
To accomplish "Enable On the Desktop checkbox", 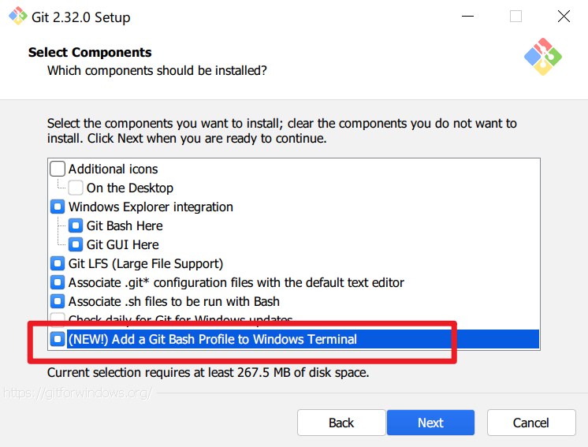I will pos(76,188).
